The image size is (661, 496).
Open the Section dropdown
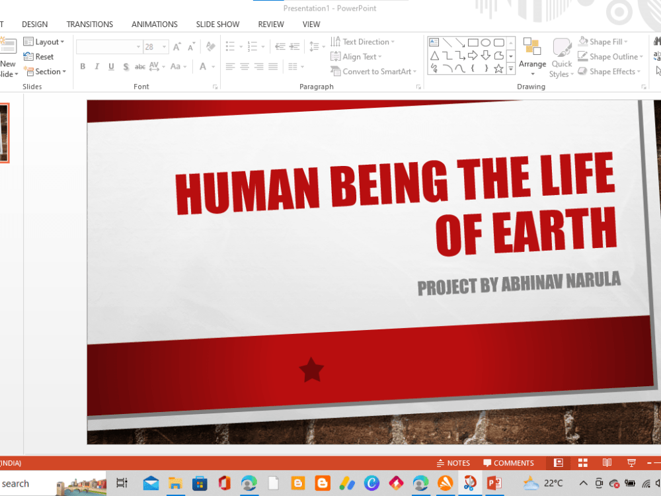pyautogui.click(x=45, y=71)
